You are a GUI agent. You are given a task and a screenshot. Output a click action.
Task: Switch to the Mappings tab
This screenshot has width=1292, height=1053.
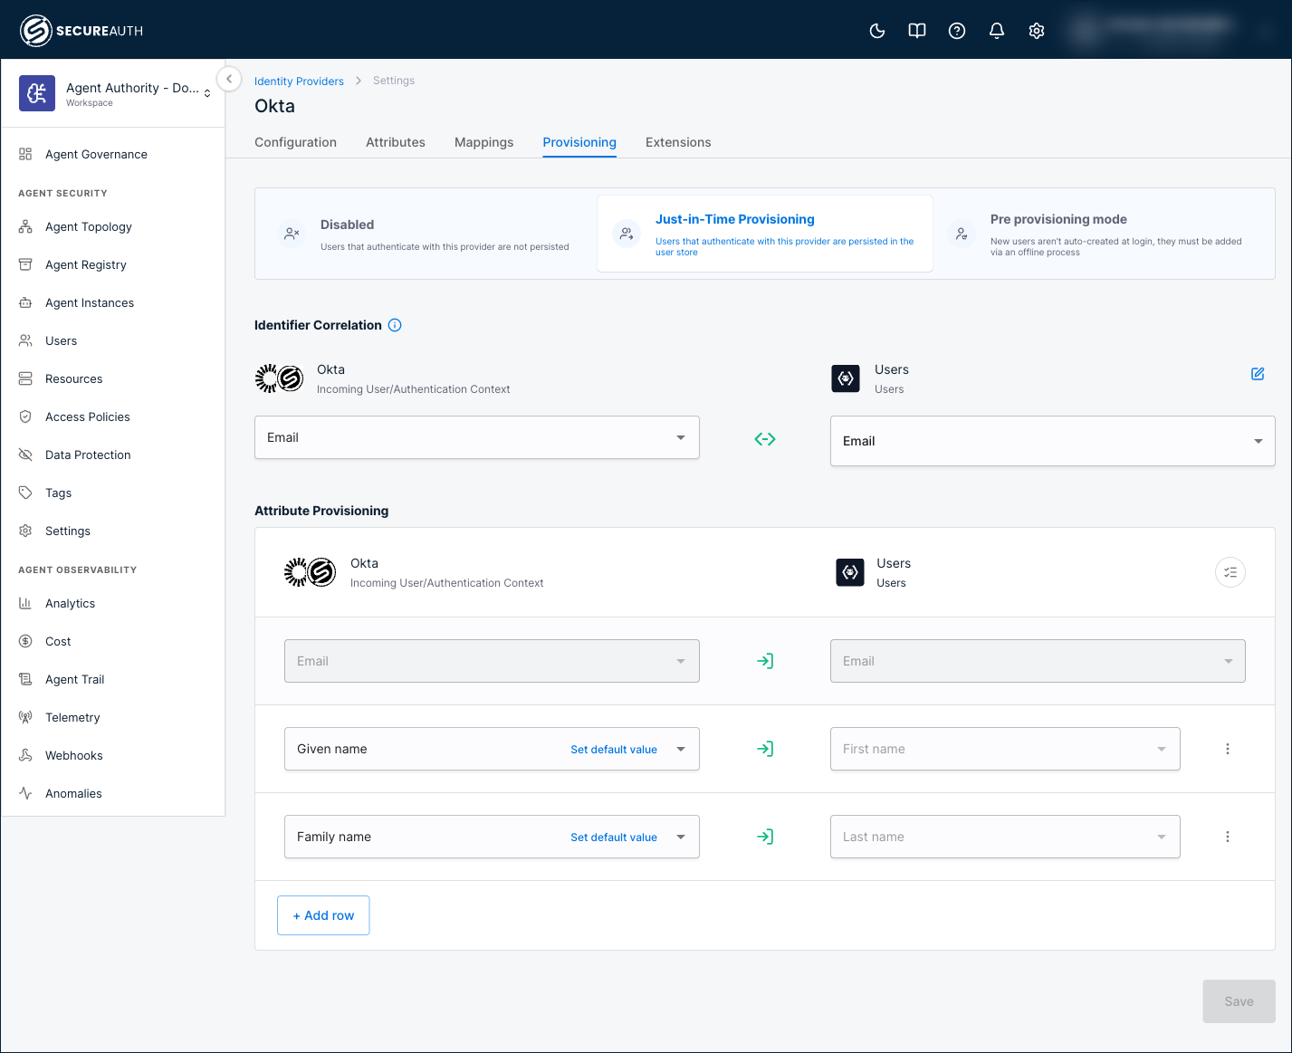(x=483, y=142)
